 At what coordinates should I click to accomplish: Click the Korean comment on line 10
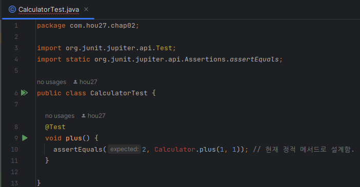[303, 150]
